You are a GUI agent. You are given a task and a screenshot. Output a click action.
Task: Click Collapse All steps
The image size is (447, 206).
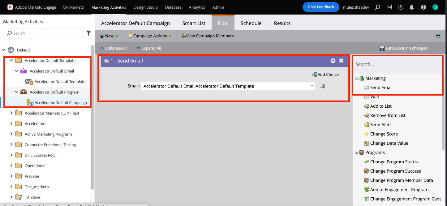coord(113,48)
